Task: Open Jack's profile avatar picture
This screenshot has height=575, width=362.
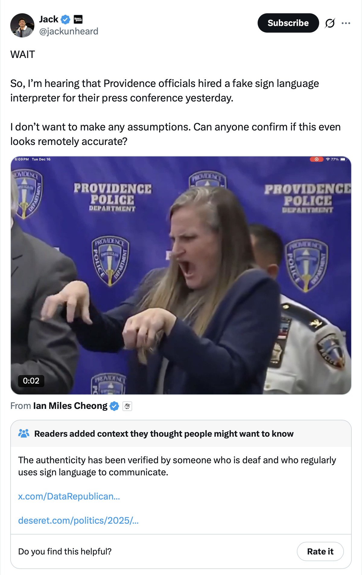Action: click(22, 25)
